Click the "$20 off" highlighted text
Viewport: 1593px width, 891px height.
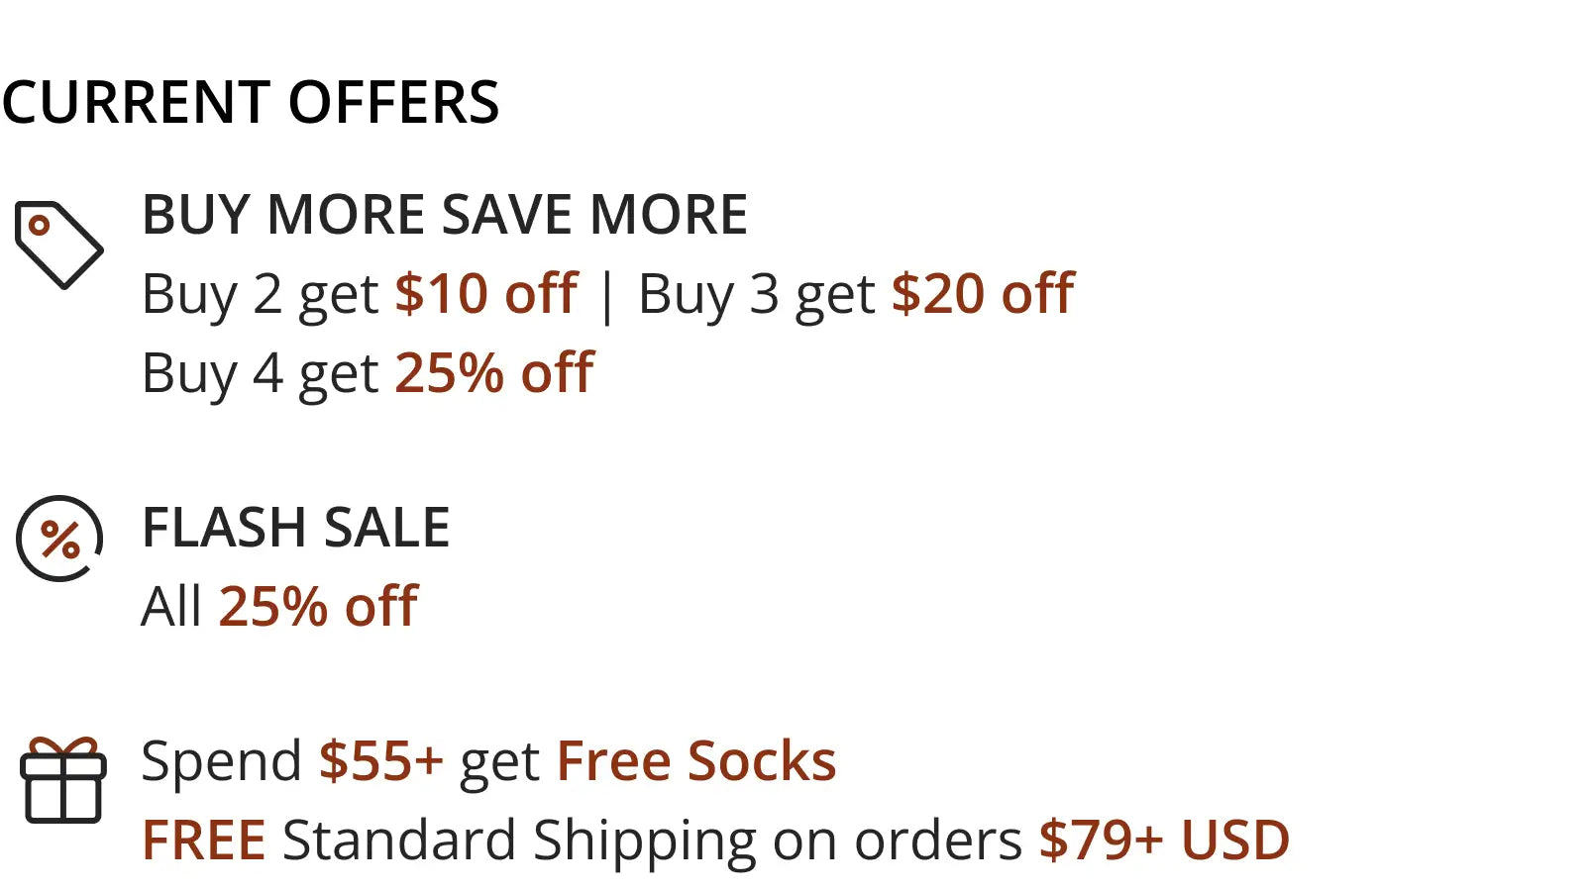click(x=983, y=294)
